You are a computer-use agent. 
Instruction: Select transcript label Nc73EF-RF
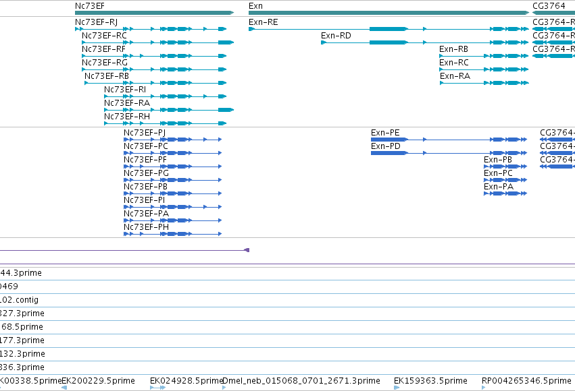click(x=103, y=49)
